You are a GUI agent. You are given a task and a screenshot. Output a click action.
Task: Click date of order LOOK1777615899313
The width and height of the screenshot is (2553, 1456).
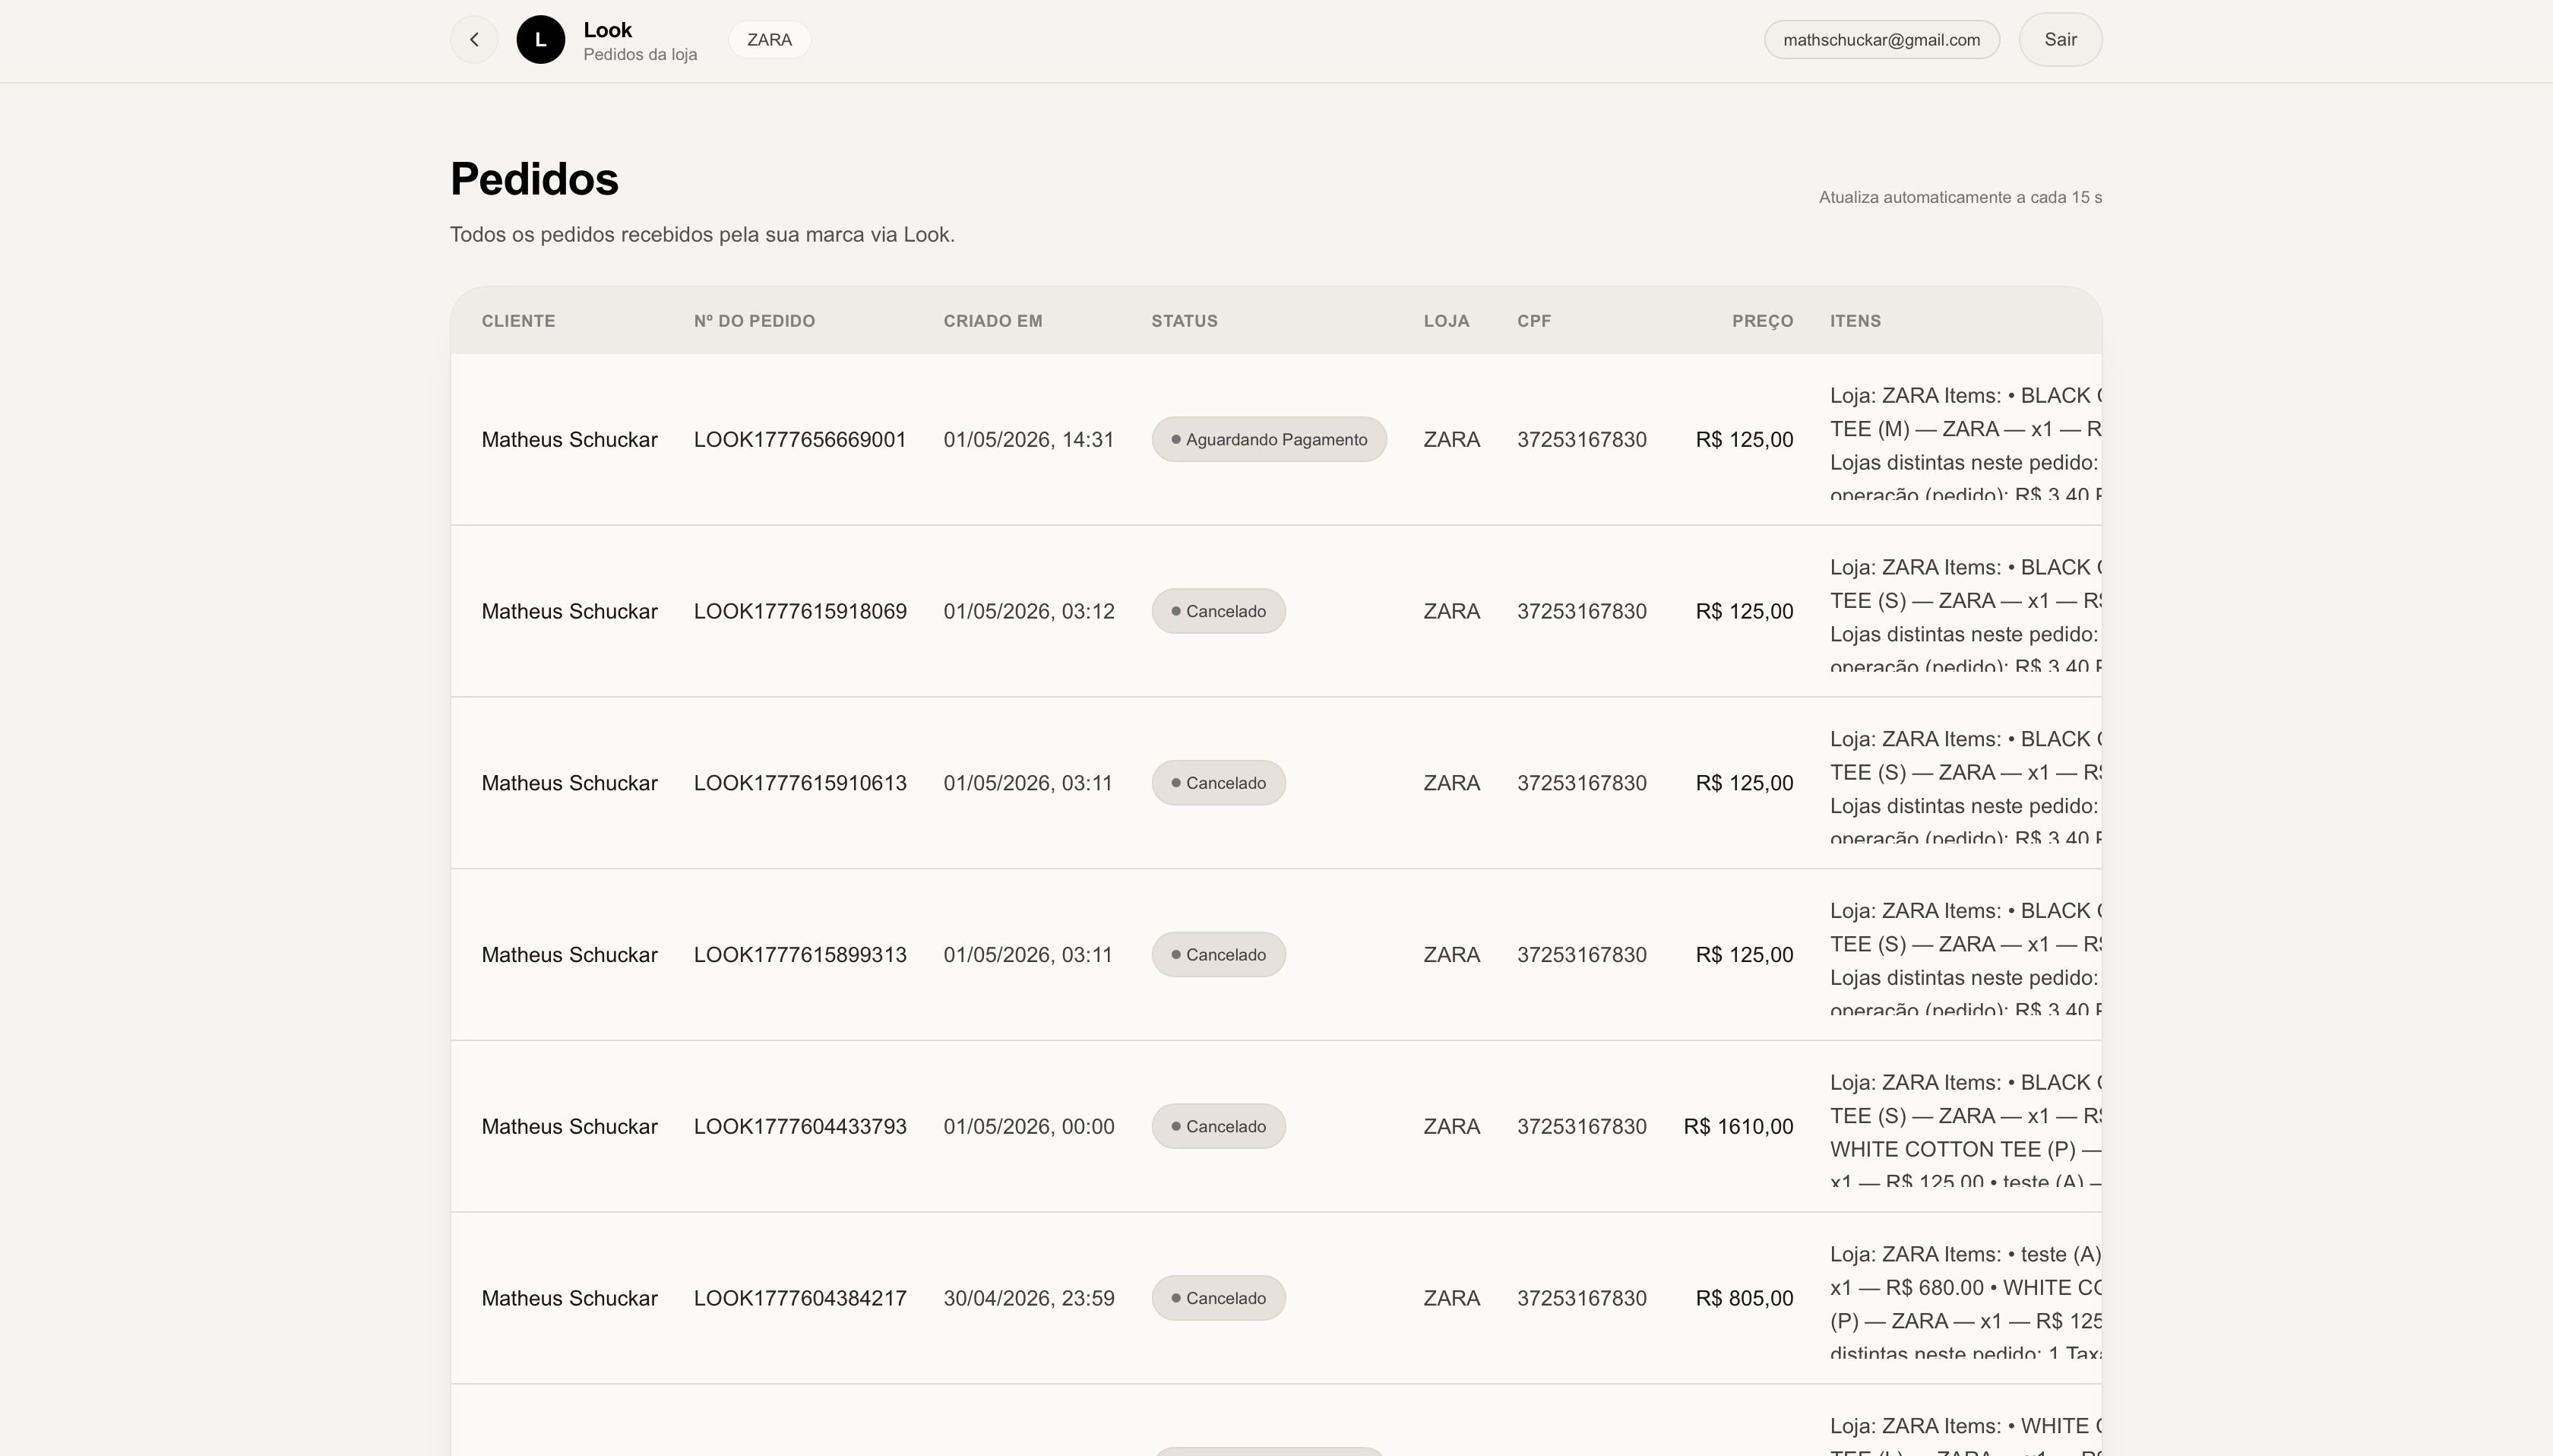[1027, 955]
